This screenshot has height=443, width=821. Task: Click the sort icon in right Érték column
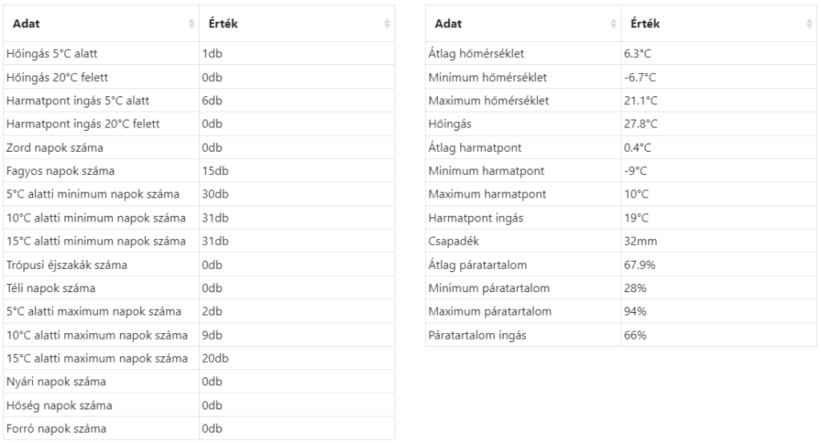(809, 24)
